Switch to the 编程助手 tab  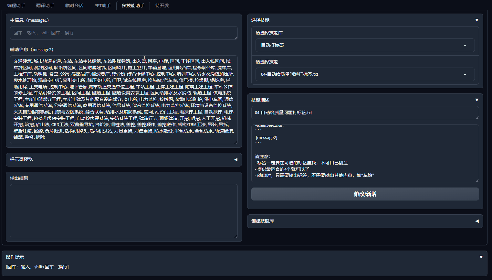click(16, 5)
